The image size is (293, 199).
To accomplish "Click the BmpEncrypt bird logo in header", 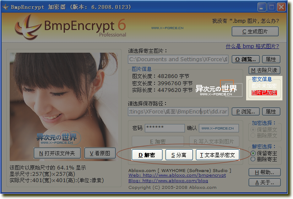I will click(x=28, y=27).
